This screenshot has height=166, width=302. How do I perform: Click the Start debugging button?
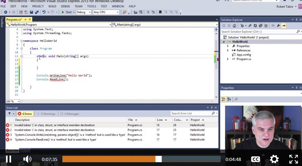[68, 12]
